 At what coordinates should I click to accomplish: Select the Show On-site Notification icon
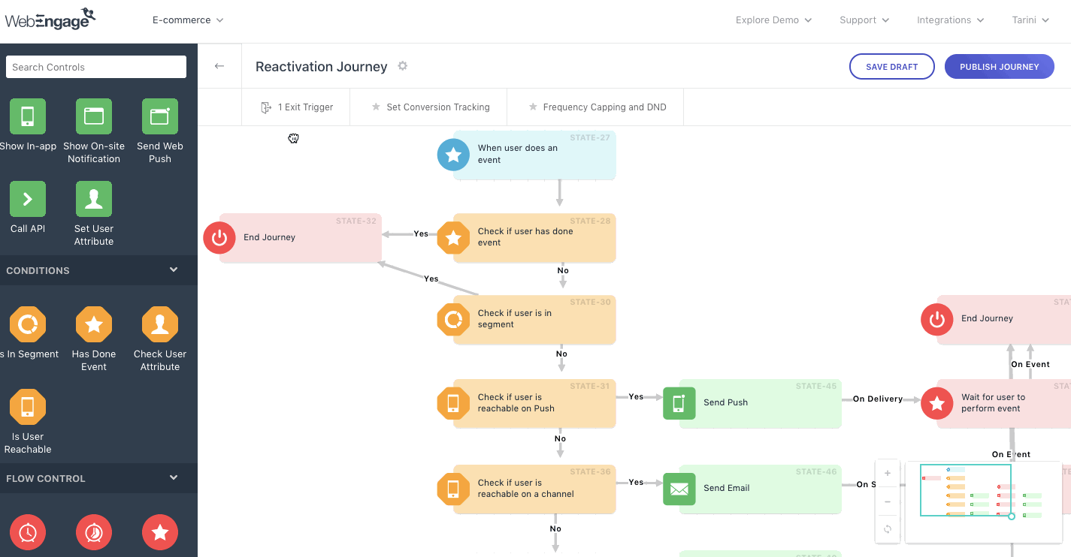[x=94, y=116]
